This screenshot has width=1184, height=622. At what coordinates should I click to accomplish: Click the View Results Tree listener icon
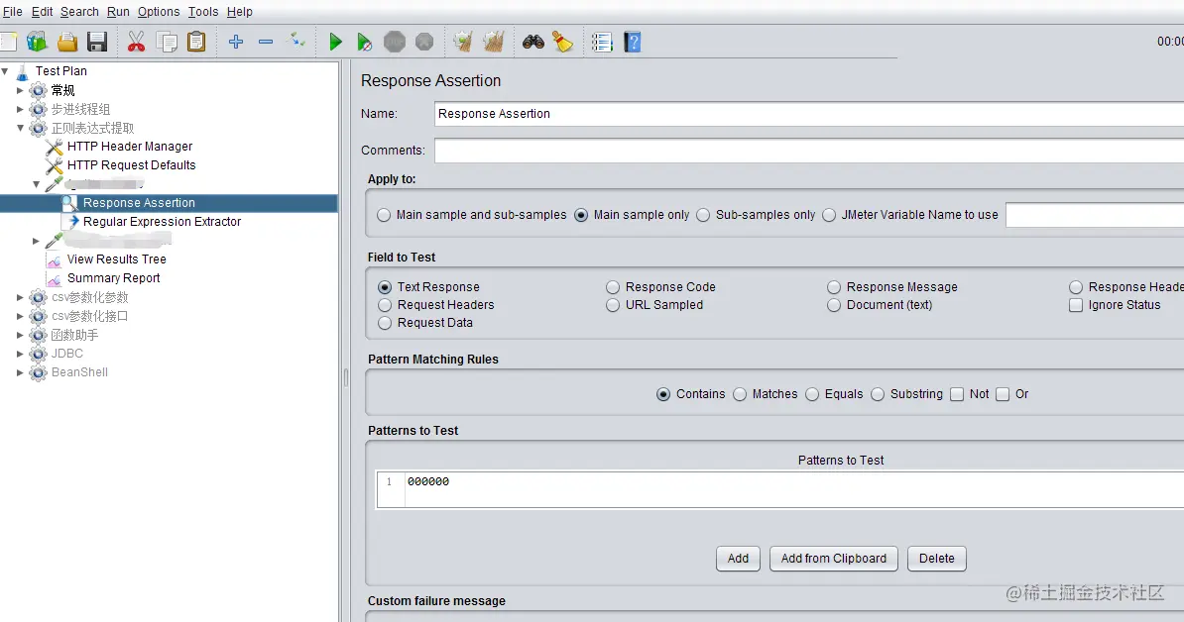pyautogui.click(x=55, y=259)
